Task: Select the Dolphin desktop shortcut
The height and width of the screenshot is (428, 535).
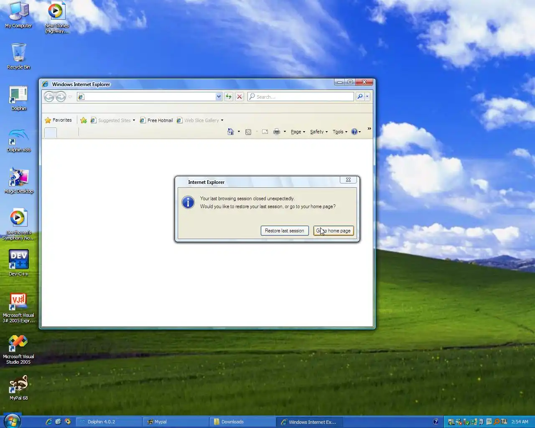Action: pyautogui.click(x=18, y=99)
